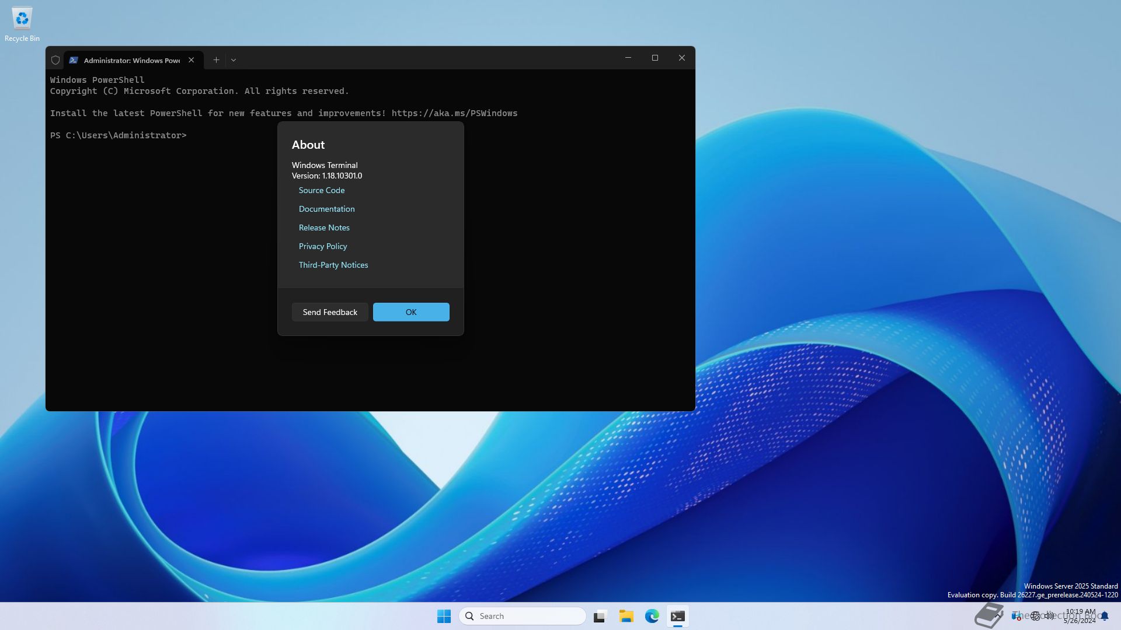Viewport: 1121px width, 630px height.
Task: Click the Send Feedback button
Action: (x=330, y=312)
